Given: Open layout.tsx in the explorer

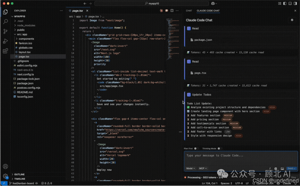Looking at the screenshot, I should [25, 52].
